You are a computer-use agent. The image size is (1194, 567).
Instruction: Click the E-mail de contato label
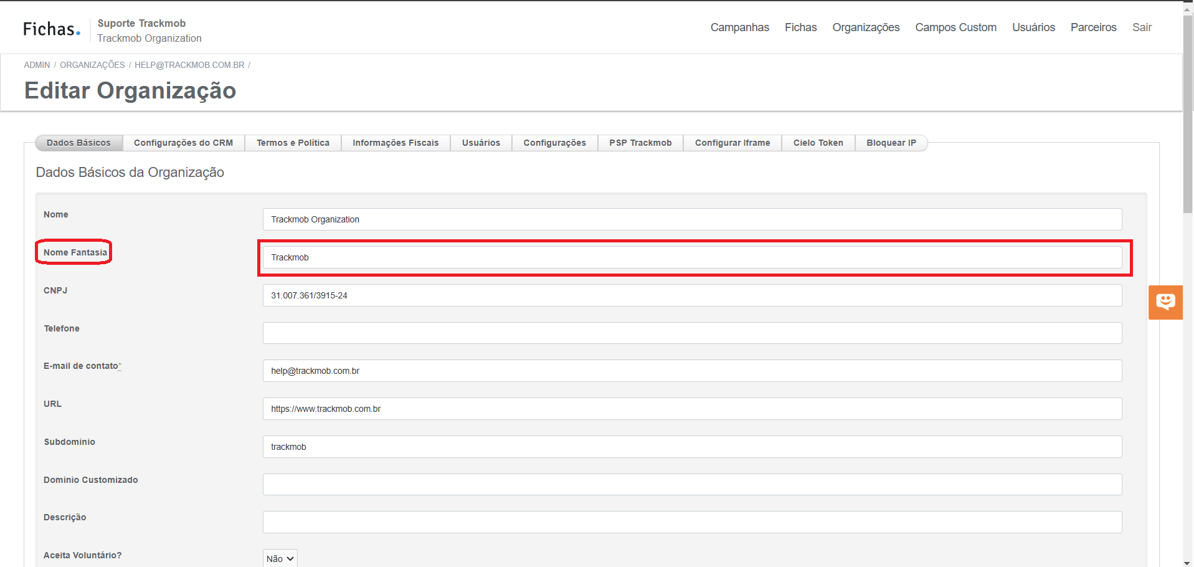click(x=82, y=366)
